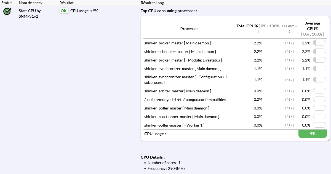
Task: Click shinken-arbiter-master empty CPU gauge
Action: (x=319, y=91)
